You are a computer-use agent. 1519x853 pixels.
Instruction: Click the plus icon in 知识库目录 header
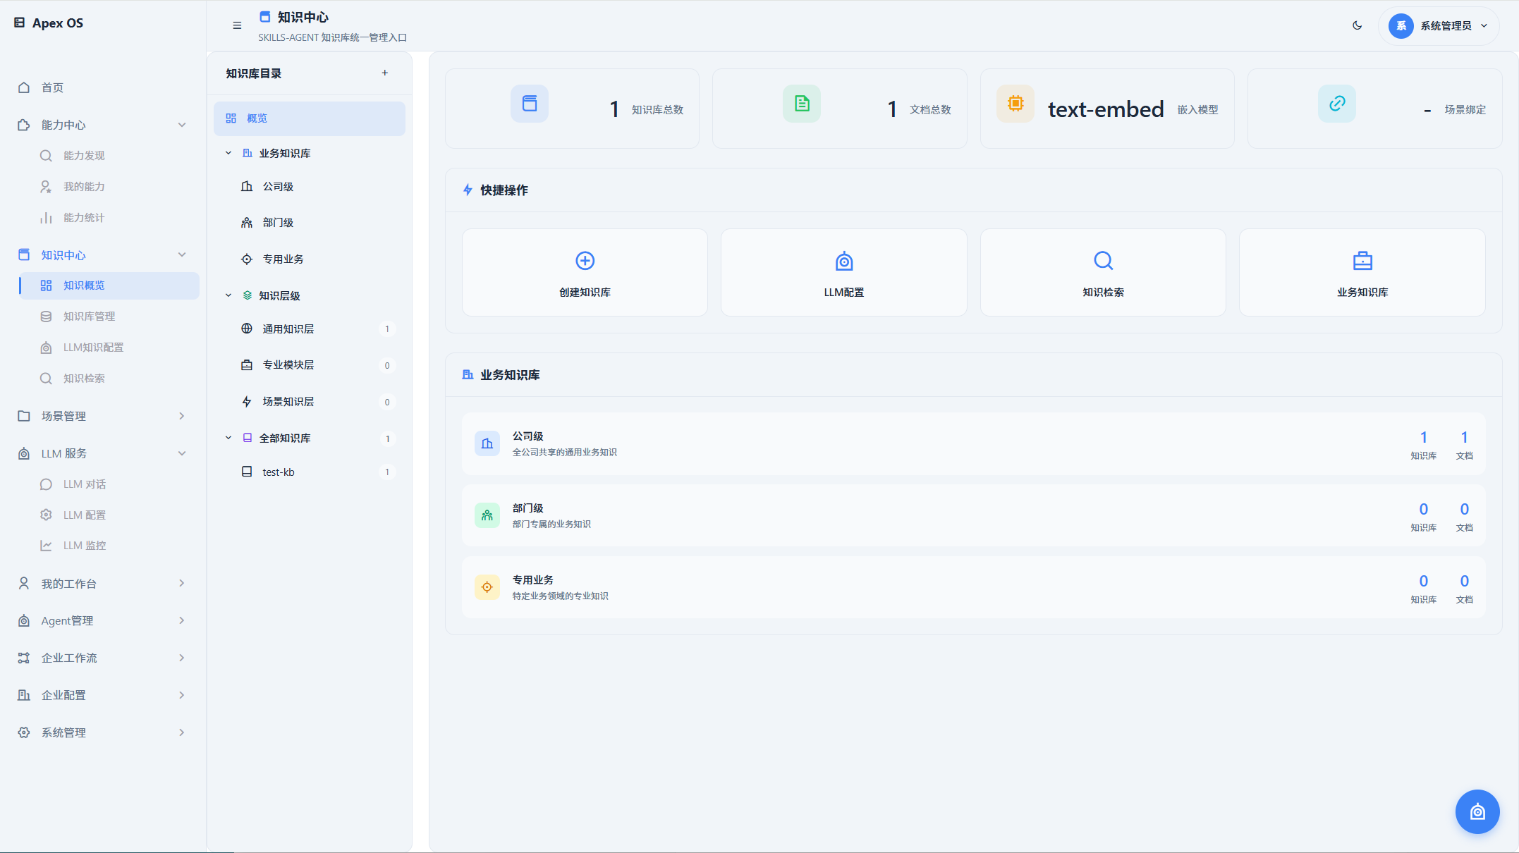coord(384,73)
